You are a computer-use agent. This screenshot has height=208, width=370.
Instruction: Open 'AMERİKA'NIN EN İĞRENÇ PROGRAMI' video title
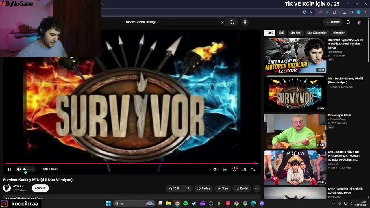coord(344,156)
